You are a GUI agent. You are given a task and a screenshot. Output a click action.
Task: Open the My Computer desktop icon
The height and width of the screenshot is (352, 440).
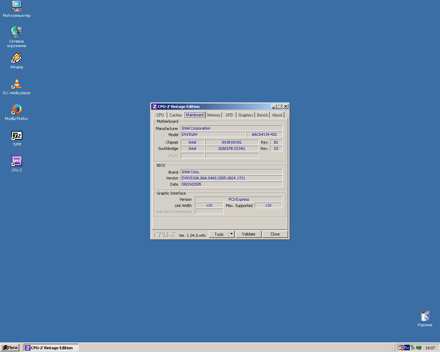coord(16,9)
